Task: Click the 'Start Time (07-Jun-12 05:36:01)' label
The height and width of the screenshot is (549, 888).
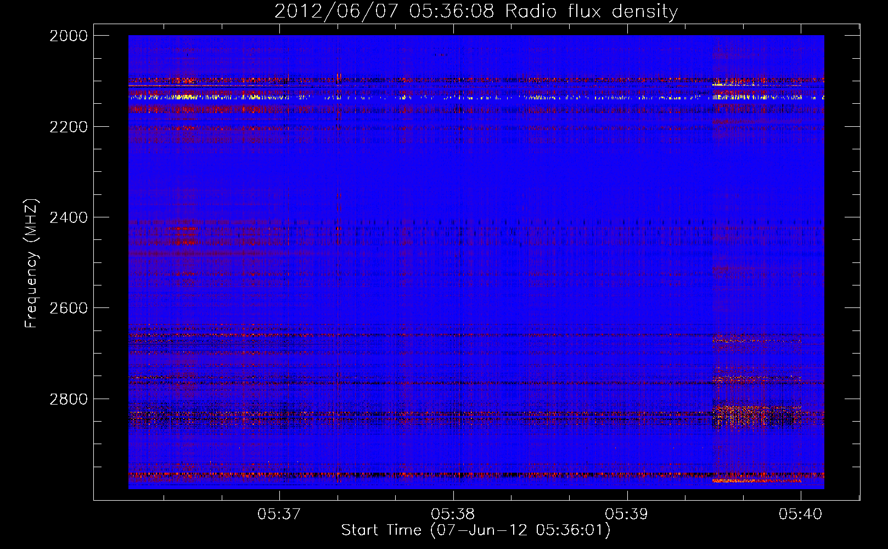Action: (476, 530)
